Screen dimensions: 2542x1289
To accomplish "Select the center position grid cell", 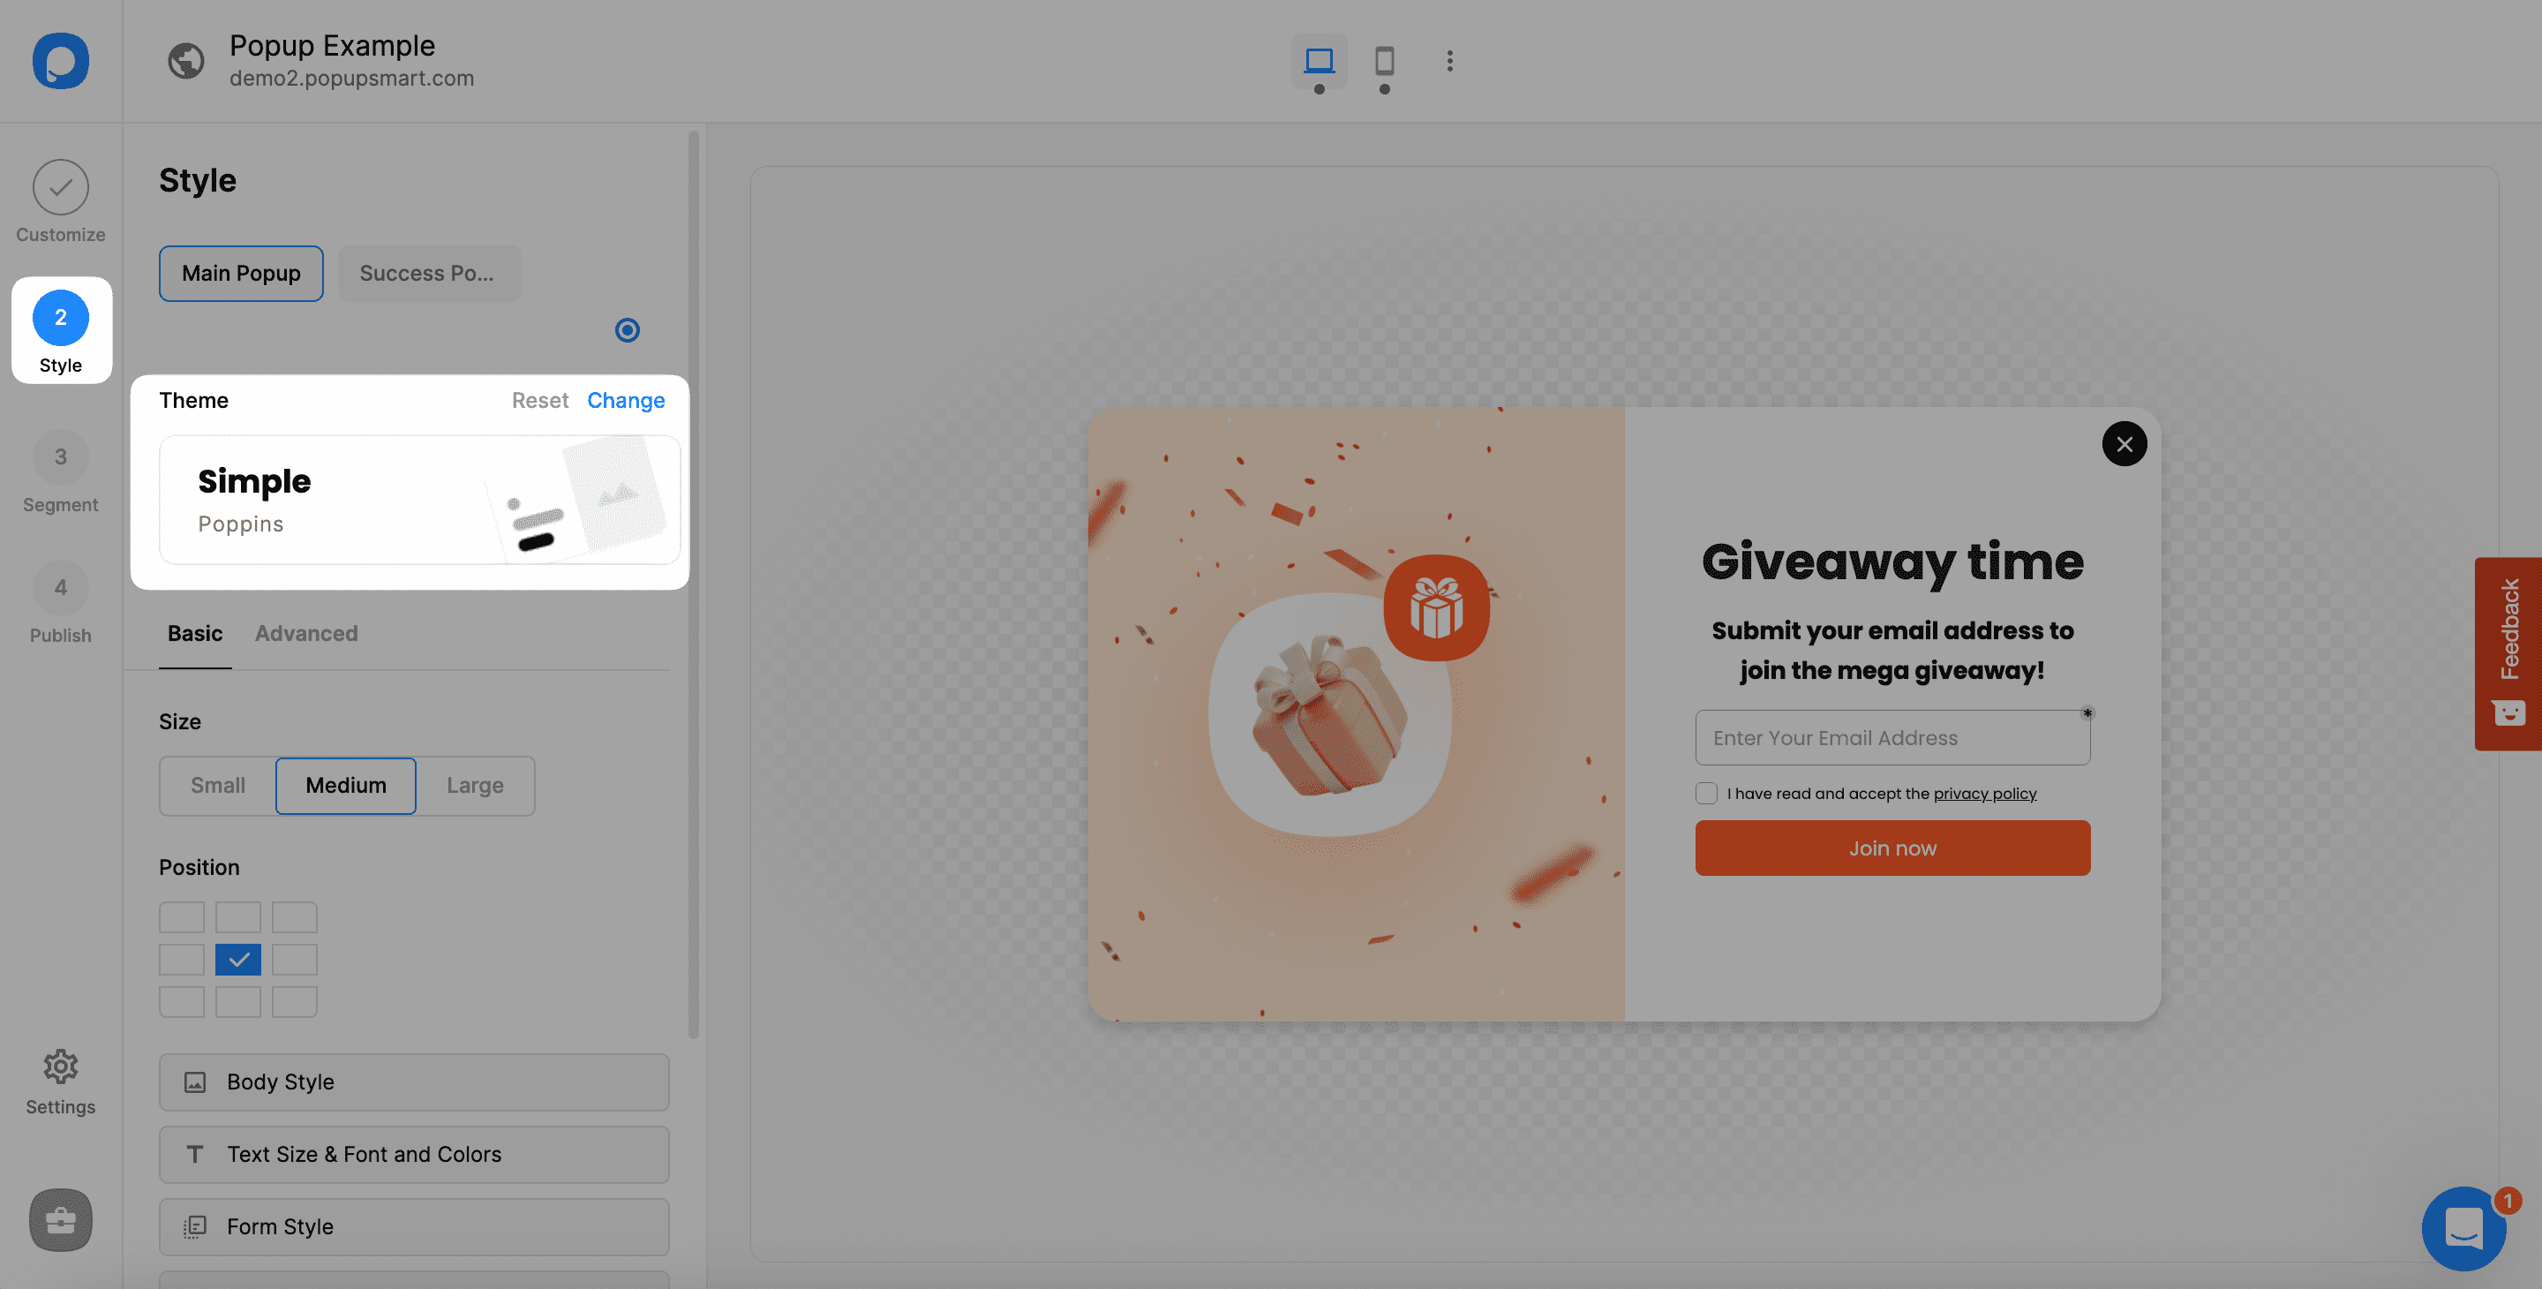I will [x=238, y=959].
